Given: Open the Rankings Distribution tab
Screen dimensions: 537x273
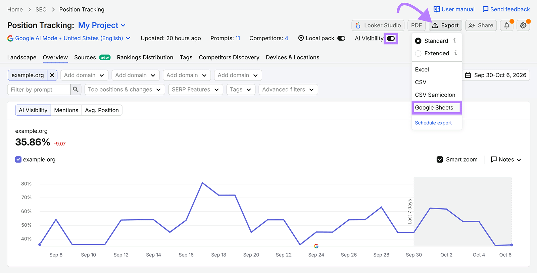Looking at the screenshot, I should (145, 57).
